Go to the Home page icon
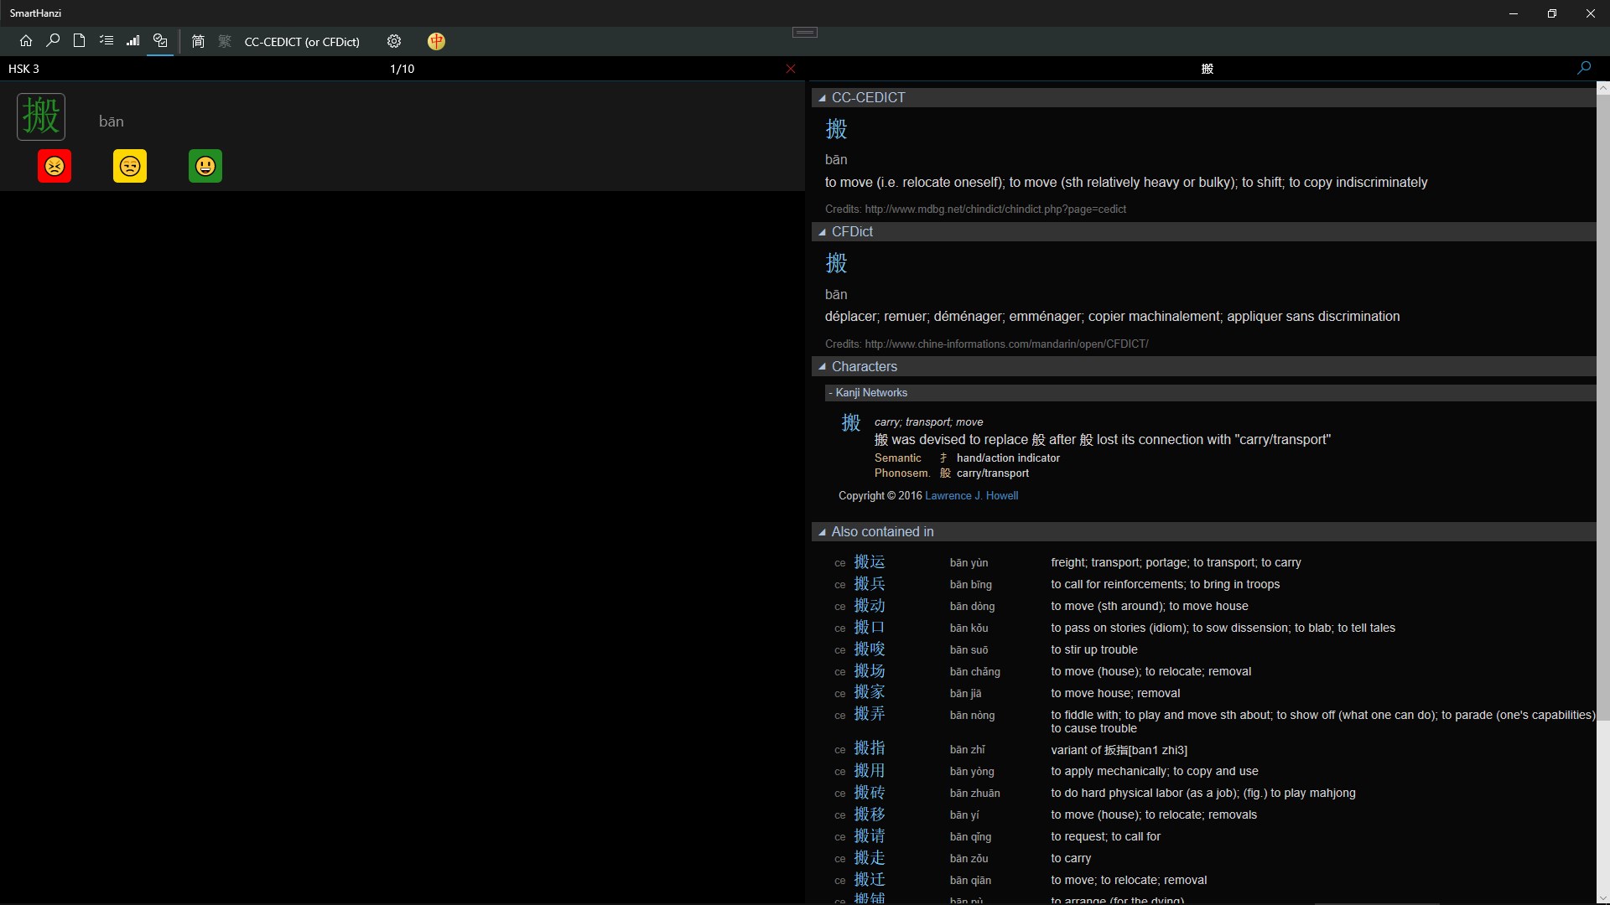This screenshot has height=905, width=1610. pos(26,41)
